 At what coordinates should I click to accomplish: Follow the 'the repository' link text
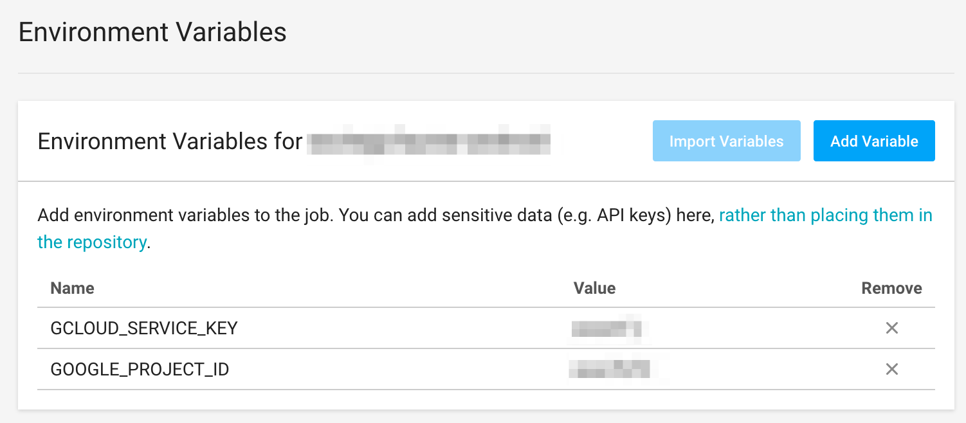point(92,242)
